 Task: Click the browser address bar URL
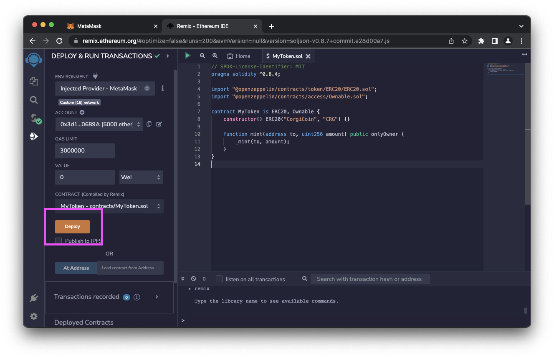click(x=236, y=41)
